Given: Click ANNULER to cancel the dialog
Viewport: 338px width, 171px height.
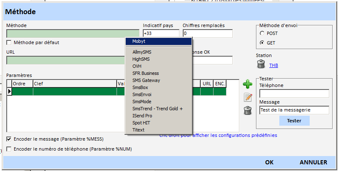Looking at the screenshot, I should point(313,162).
